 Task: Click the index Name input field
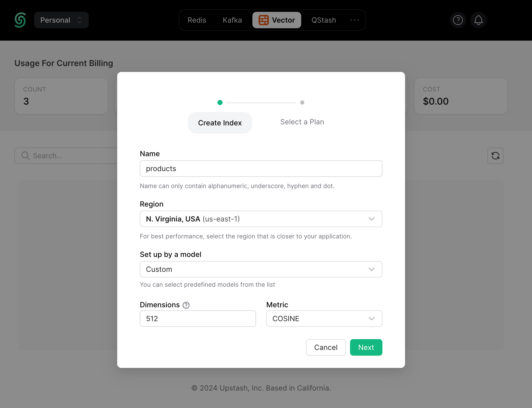pos(261,169)
